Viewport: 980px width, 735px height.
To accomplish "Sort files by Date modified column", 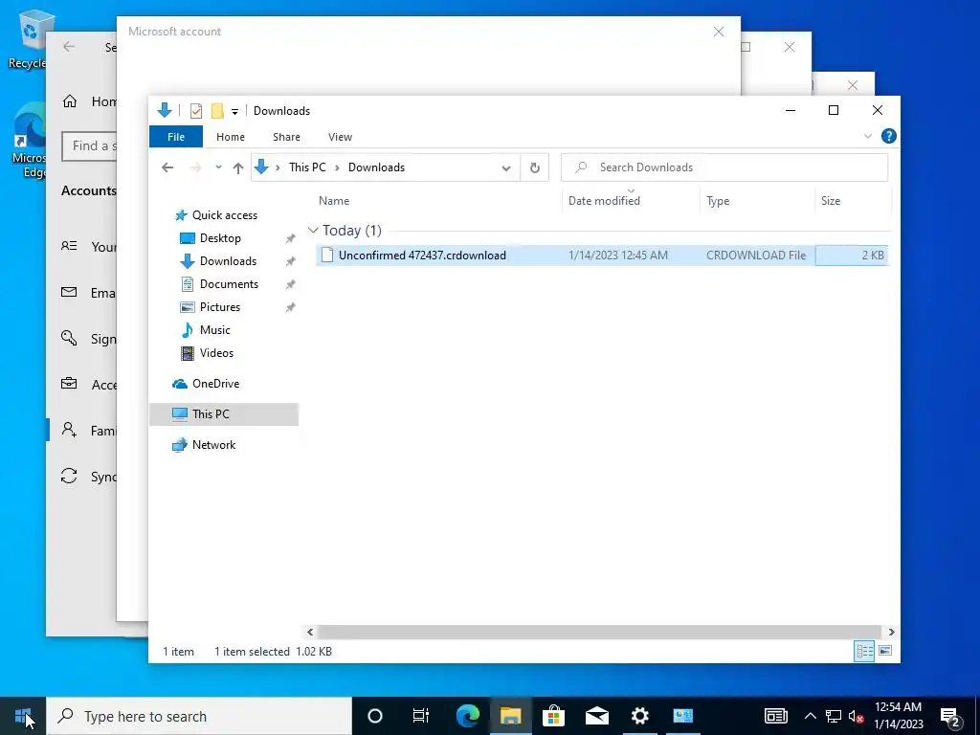I will point(604,201).
